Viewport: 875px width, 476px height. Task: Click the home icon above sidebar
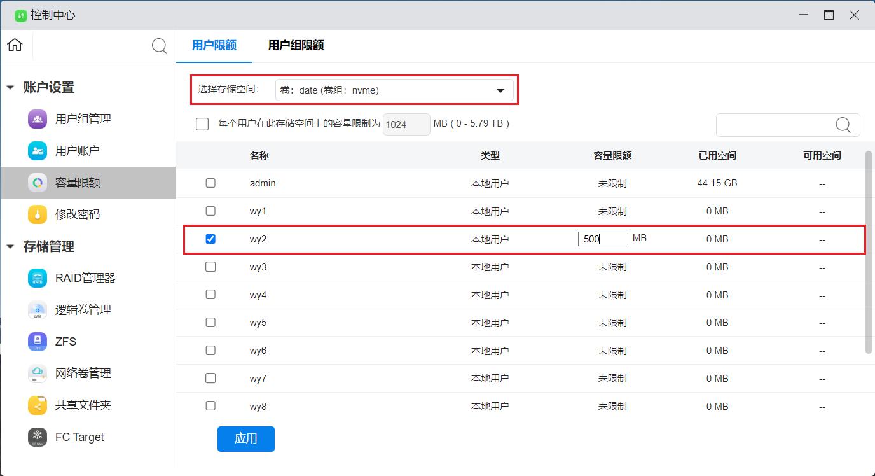coord(14,45)
